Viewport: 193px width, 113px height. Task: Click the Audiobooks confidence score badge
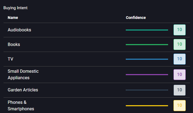click(179, 30)
